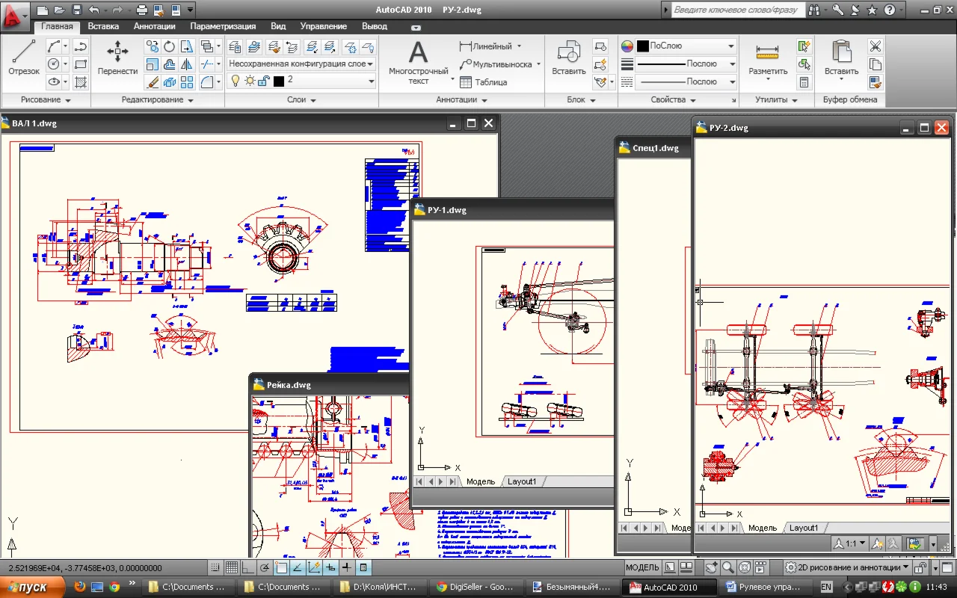957x598 pixels.
Task: Open the quick calculator icon
Action: pos(804,82)
